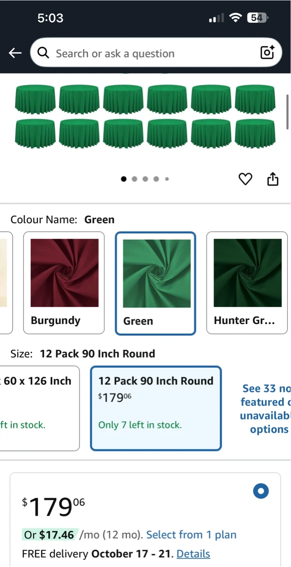Go to second product image dot

(x=135, y=179)
